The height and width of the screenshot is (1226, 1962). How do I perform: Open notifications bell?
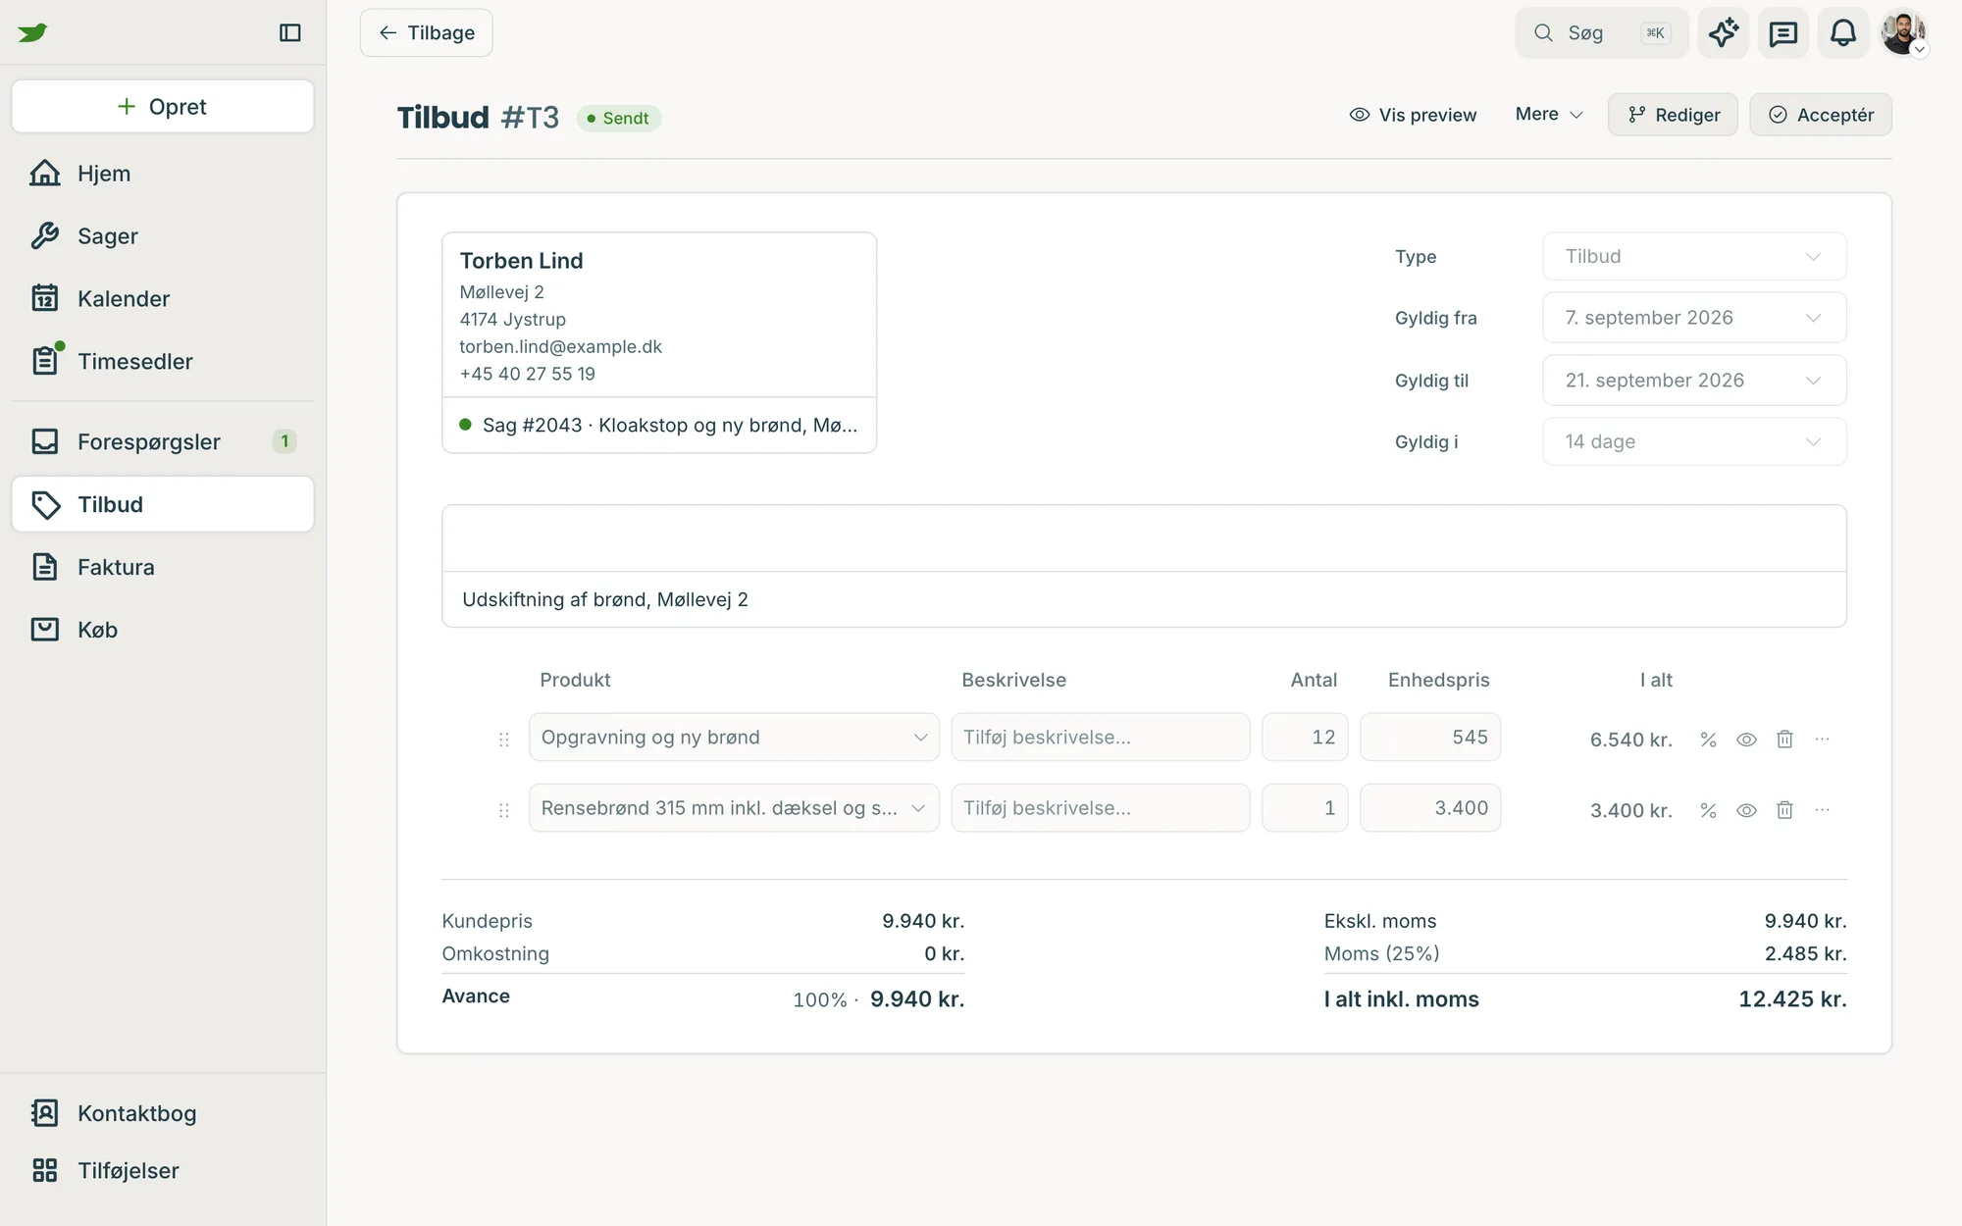pos(1842,32)
